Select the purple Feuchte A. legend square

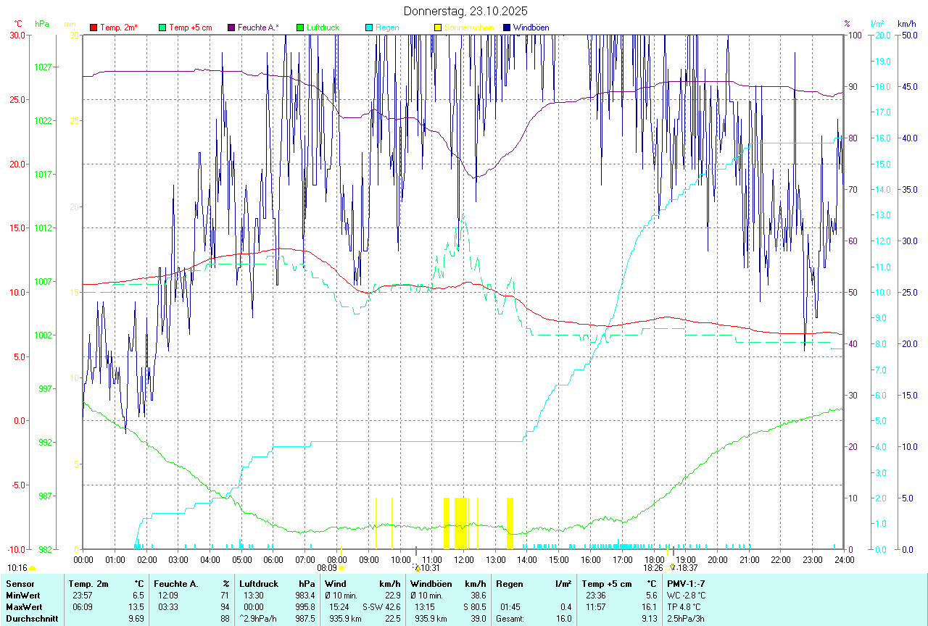click(x=231, y=28)
